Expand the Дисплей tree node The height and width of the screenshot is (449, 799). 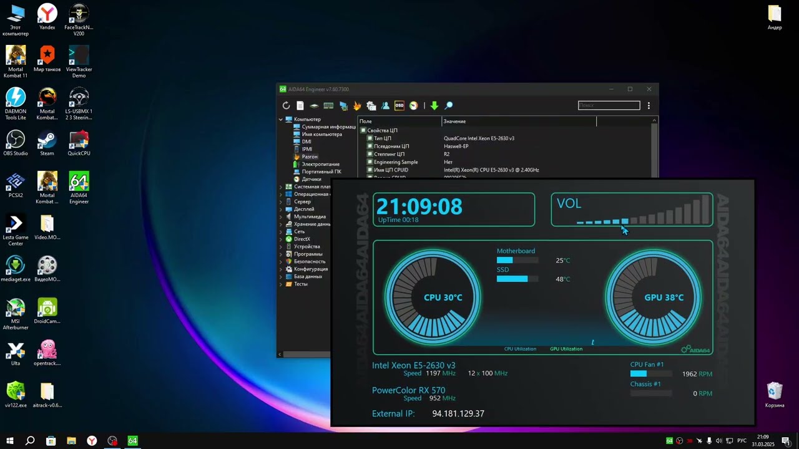pos(281,209)
